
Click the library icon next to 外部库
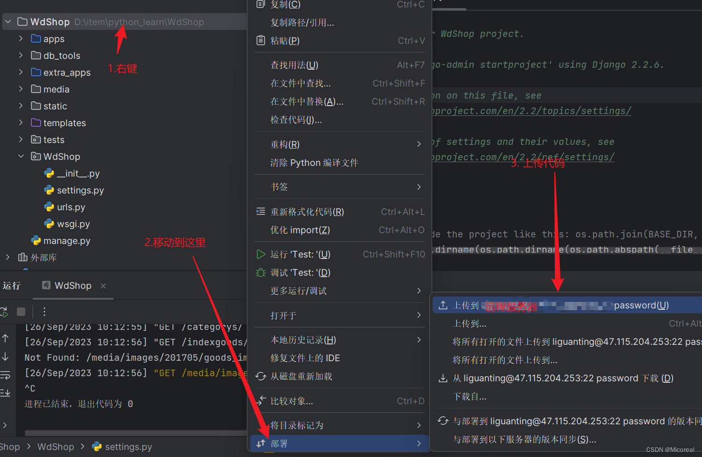pyautogui.click(x=22, y=257)
